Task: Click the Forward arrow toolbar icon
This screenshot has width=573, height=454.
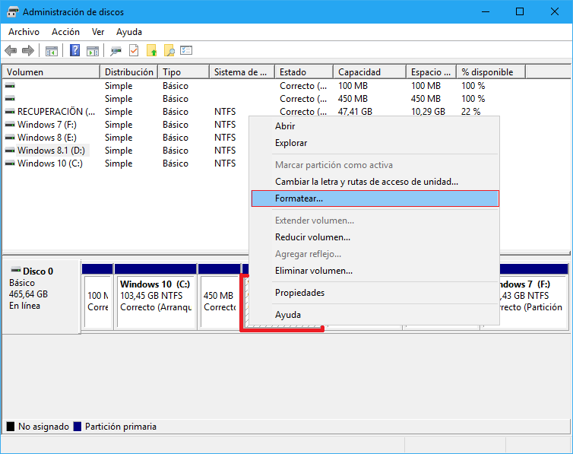Action: point(28,50)
